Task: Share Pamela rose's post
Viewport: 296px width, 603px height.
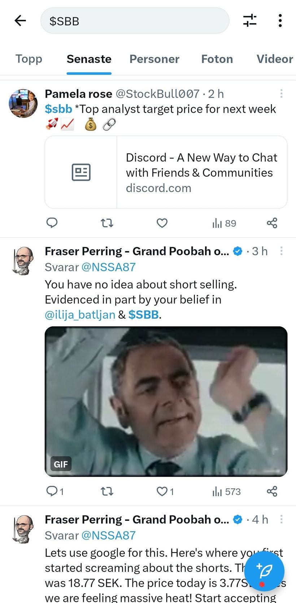Action: (x=272, y=223)
